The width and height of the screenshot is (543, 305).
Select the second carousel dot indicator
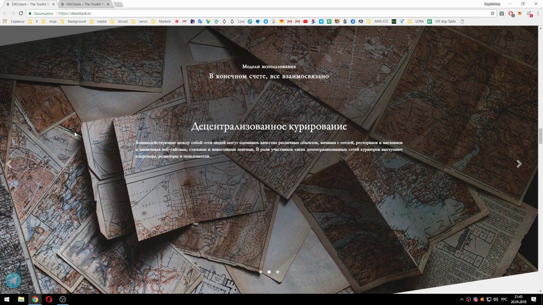pos(269,272)
